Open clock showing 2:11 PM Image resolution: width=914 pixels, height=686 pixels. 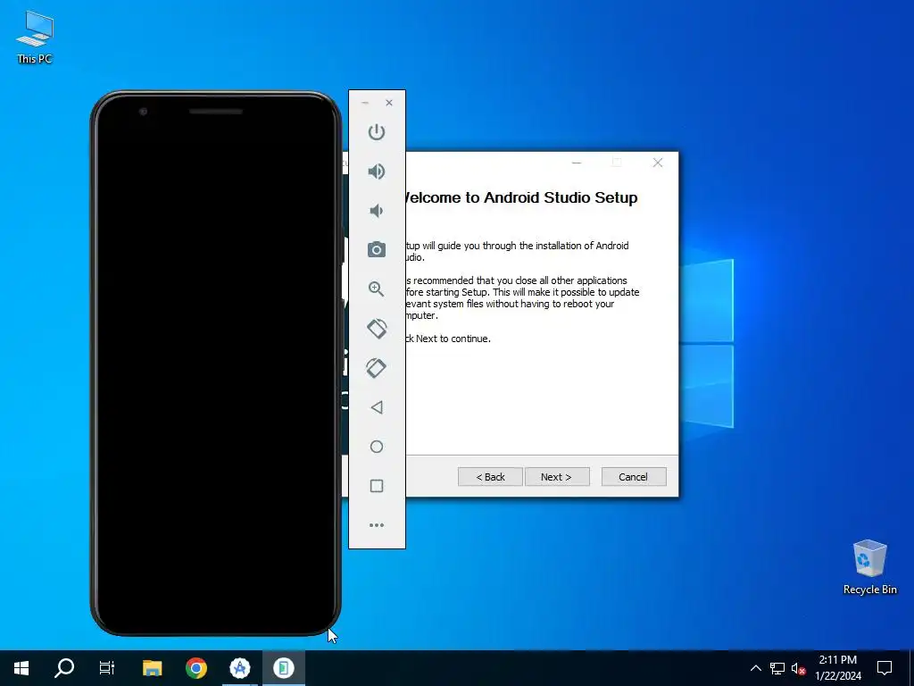click(837, 668)
